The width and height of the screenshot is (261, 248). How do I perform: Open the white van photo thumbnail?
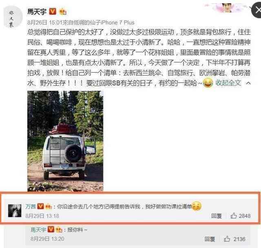tap(65, 141)
